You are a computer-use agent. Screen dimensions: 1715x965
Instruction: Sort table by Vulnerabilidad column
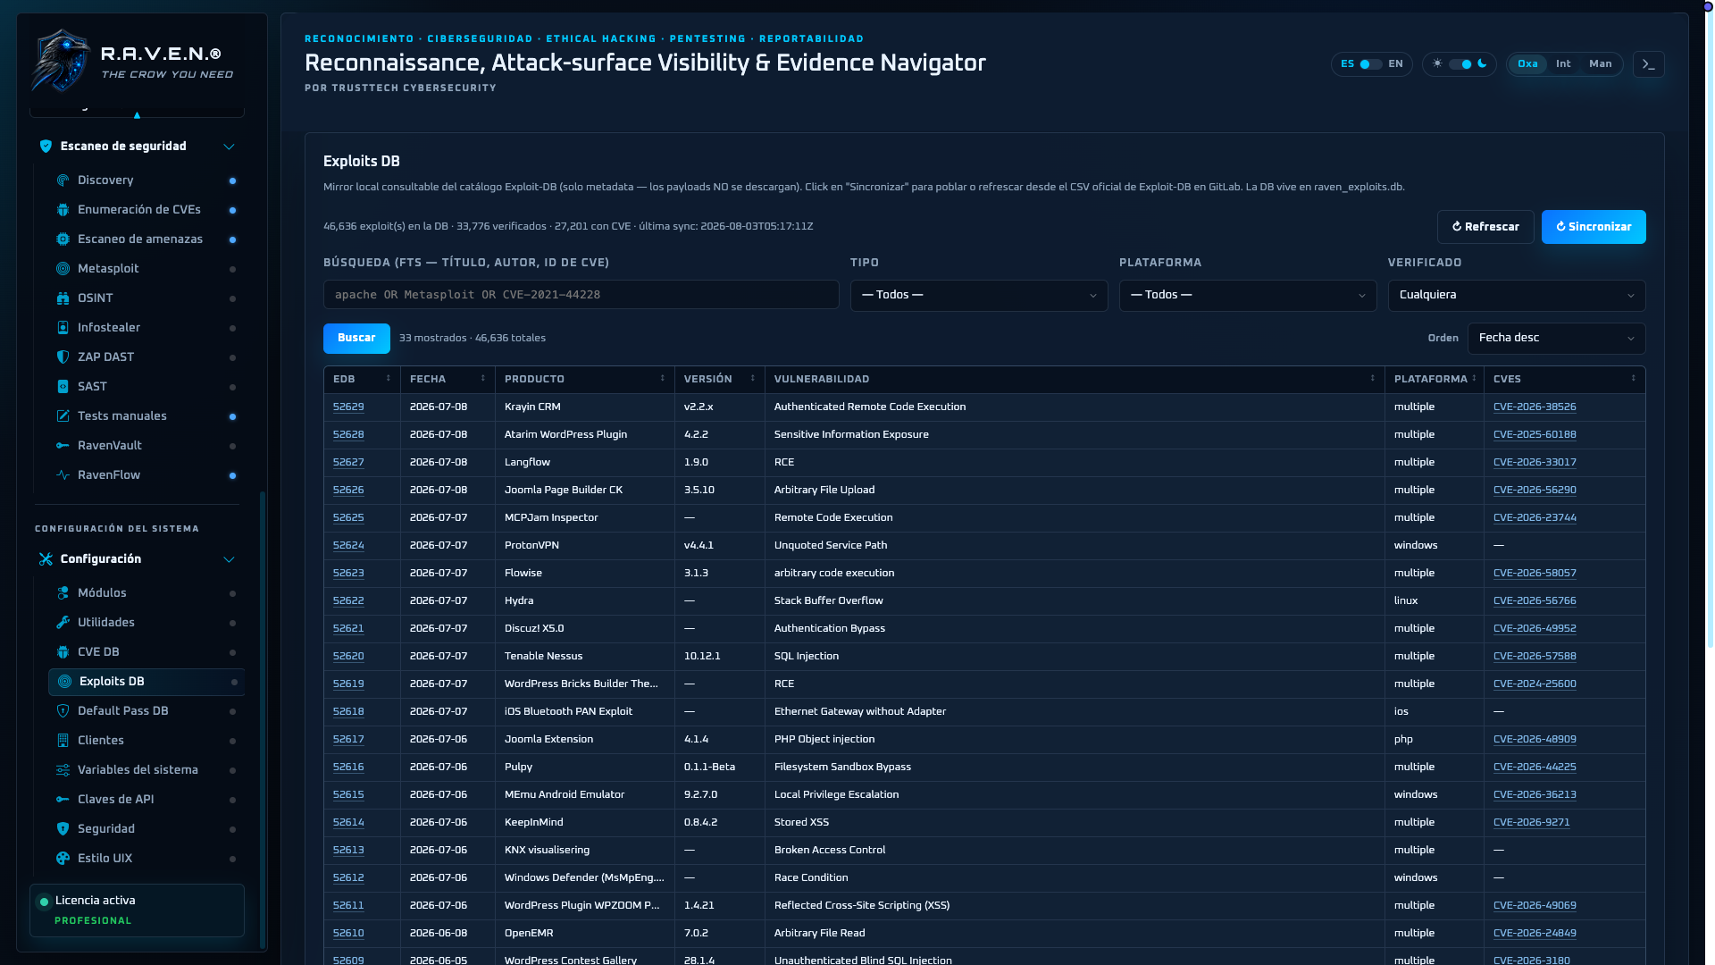point(1075,380)
